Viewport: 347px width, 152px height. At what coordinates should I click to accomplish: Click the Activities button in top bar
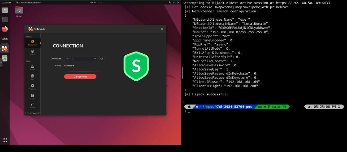click(7, 2)
